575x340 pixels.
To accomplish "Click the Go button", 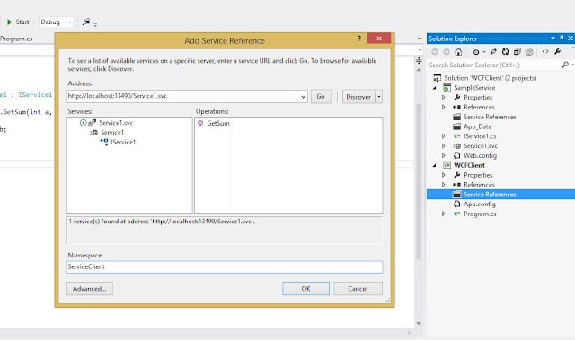I will coord(321,97).
